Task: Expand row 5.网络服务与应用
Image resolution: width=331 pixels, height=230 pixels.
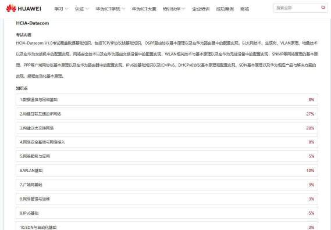Action: 167,156
